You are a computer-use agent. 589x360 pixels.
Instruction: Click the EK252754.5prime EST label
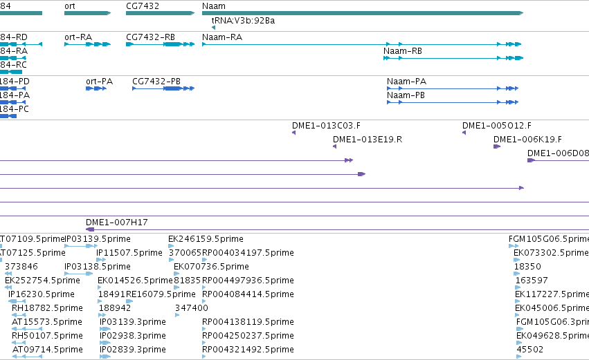(42, 281)
